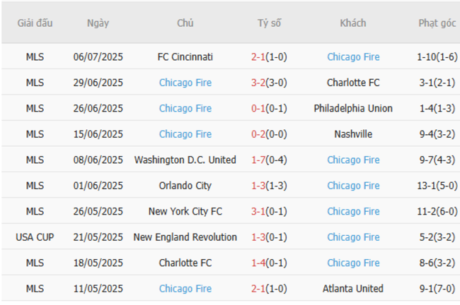Select the Giải đấu column header
The width and height of the screenshot is (460, 305).
(35, 23)
